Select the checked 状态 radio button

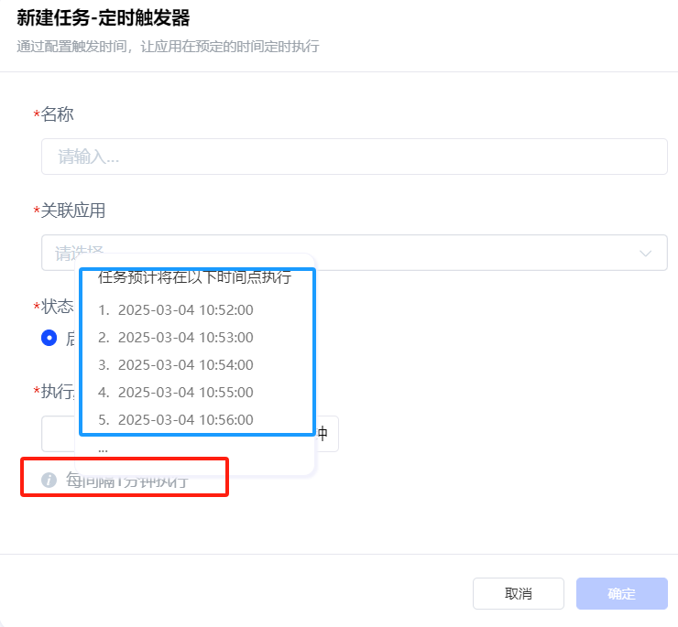(x=49, y=338)
